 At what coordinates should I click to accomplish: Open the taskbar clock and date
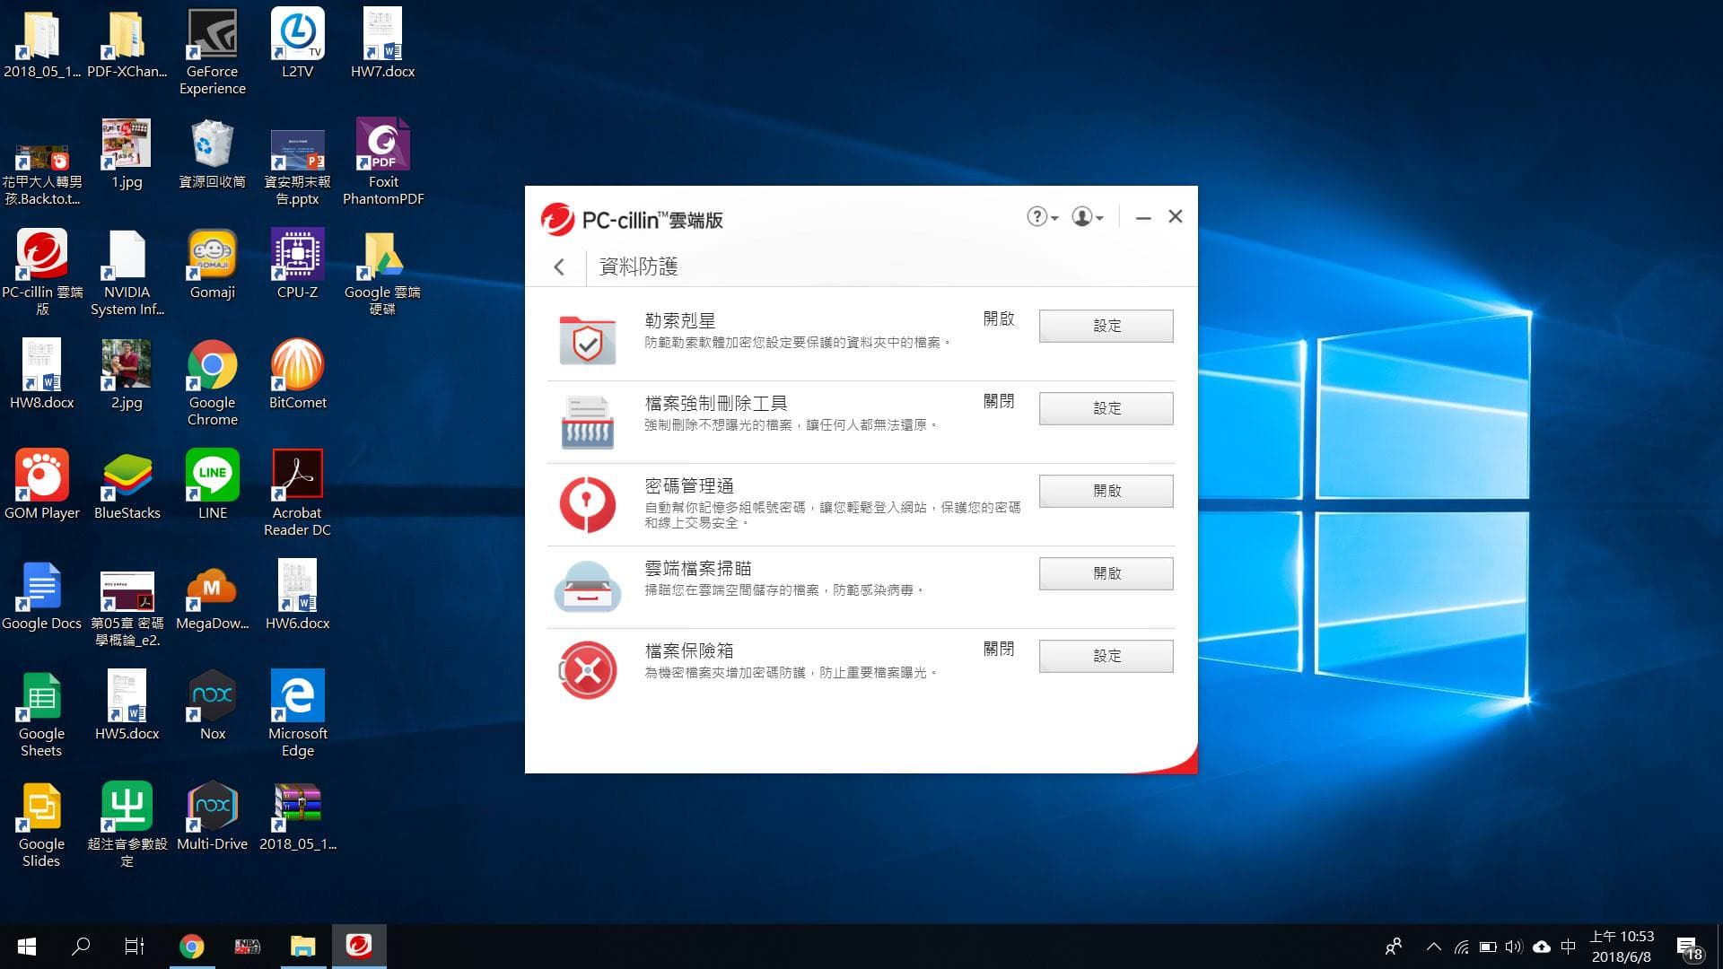point(1622,947)
